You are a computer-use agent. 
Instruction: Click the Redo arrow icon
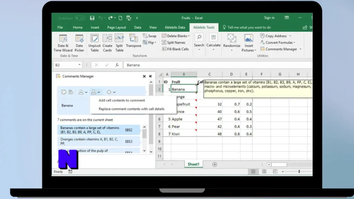(110, 18)
